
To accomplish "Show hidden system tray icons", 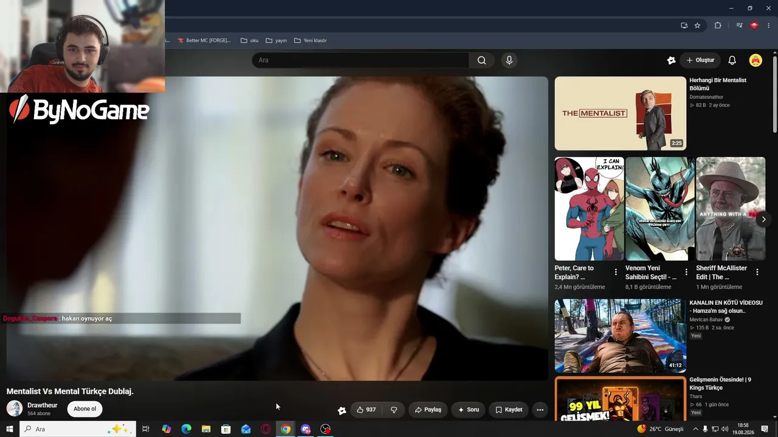I will 695,429.
